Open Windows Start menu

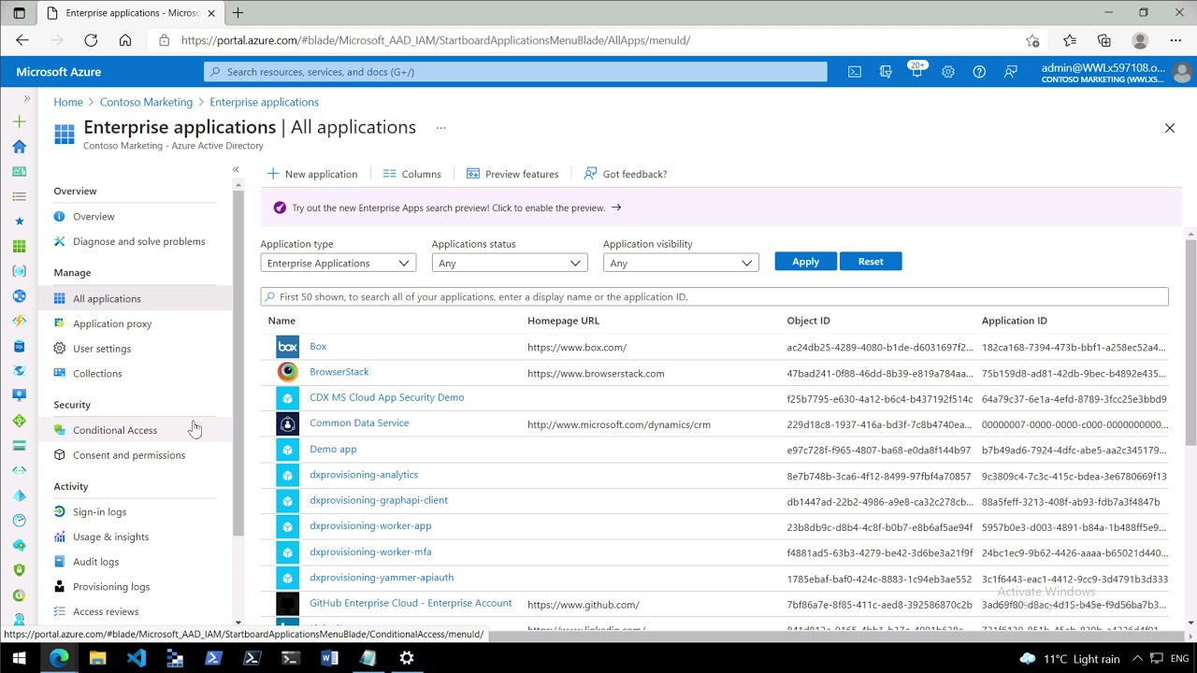point(19,658)
